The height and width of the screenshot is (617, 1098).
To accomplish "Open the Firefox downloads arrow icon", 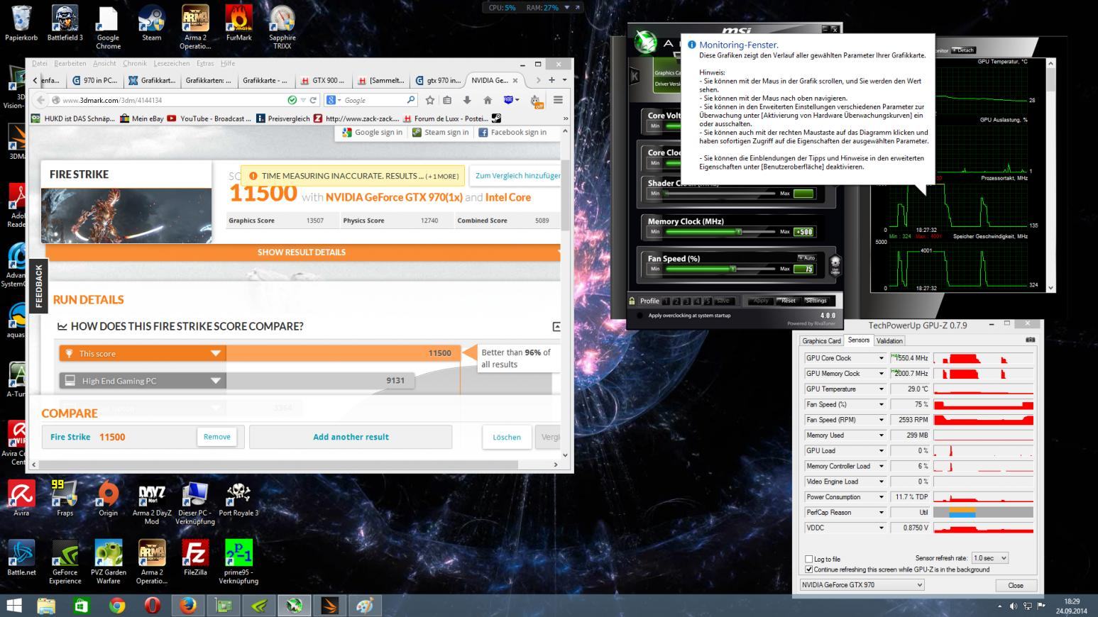I will click(467, 100).
